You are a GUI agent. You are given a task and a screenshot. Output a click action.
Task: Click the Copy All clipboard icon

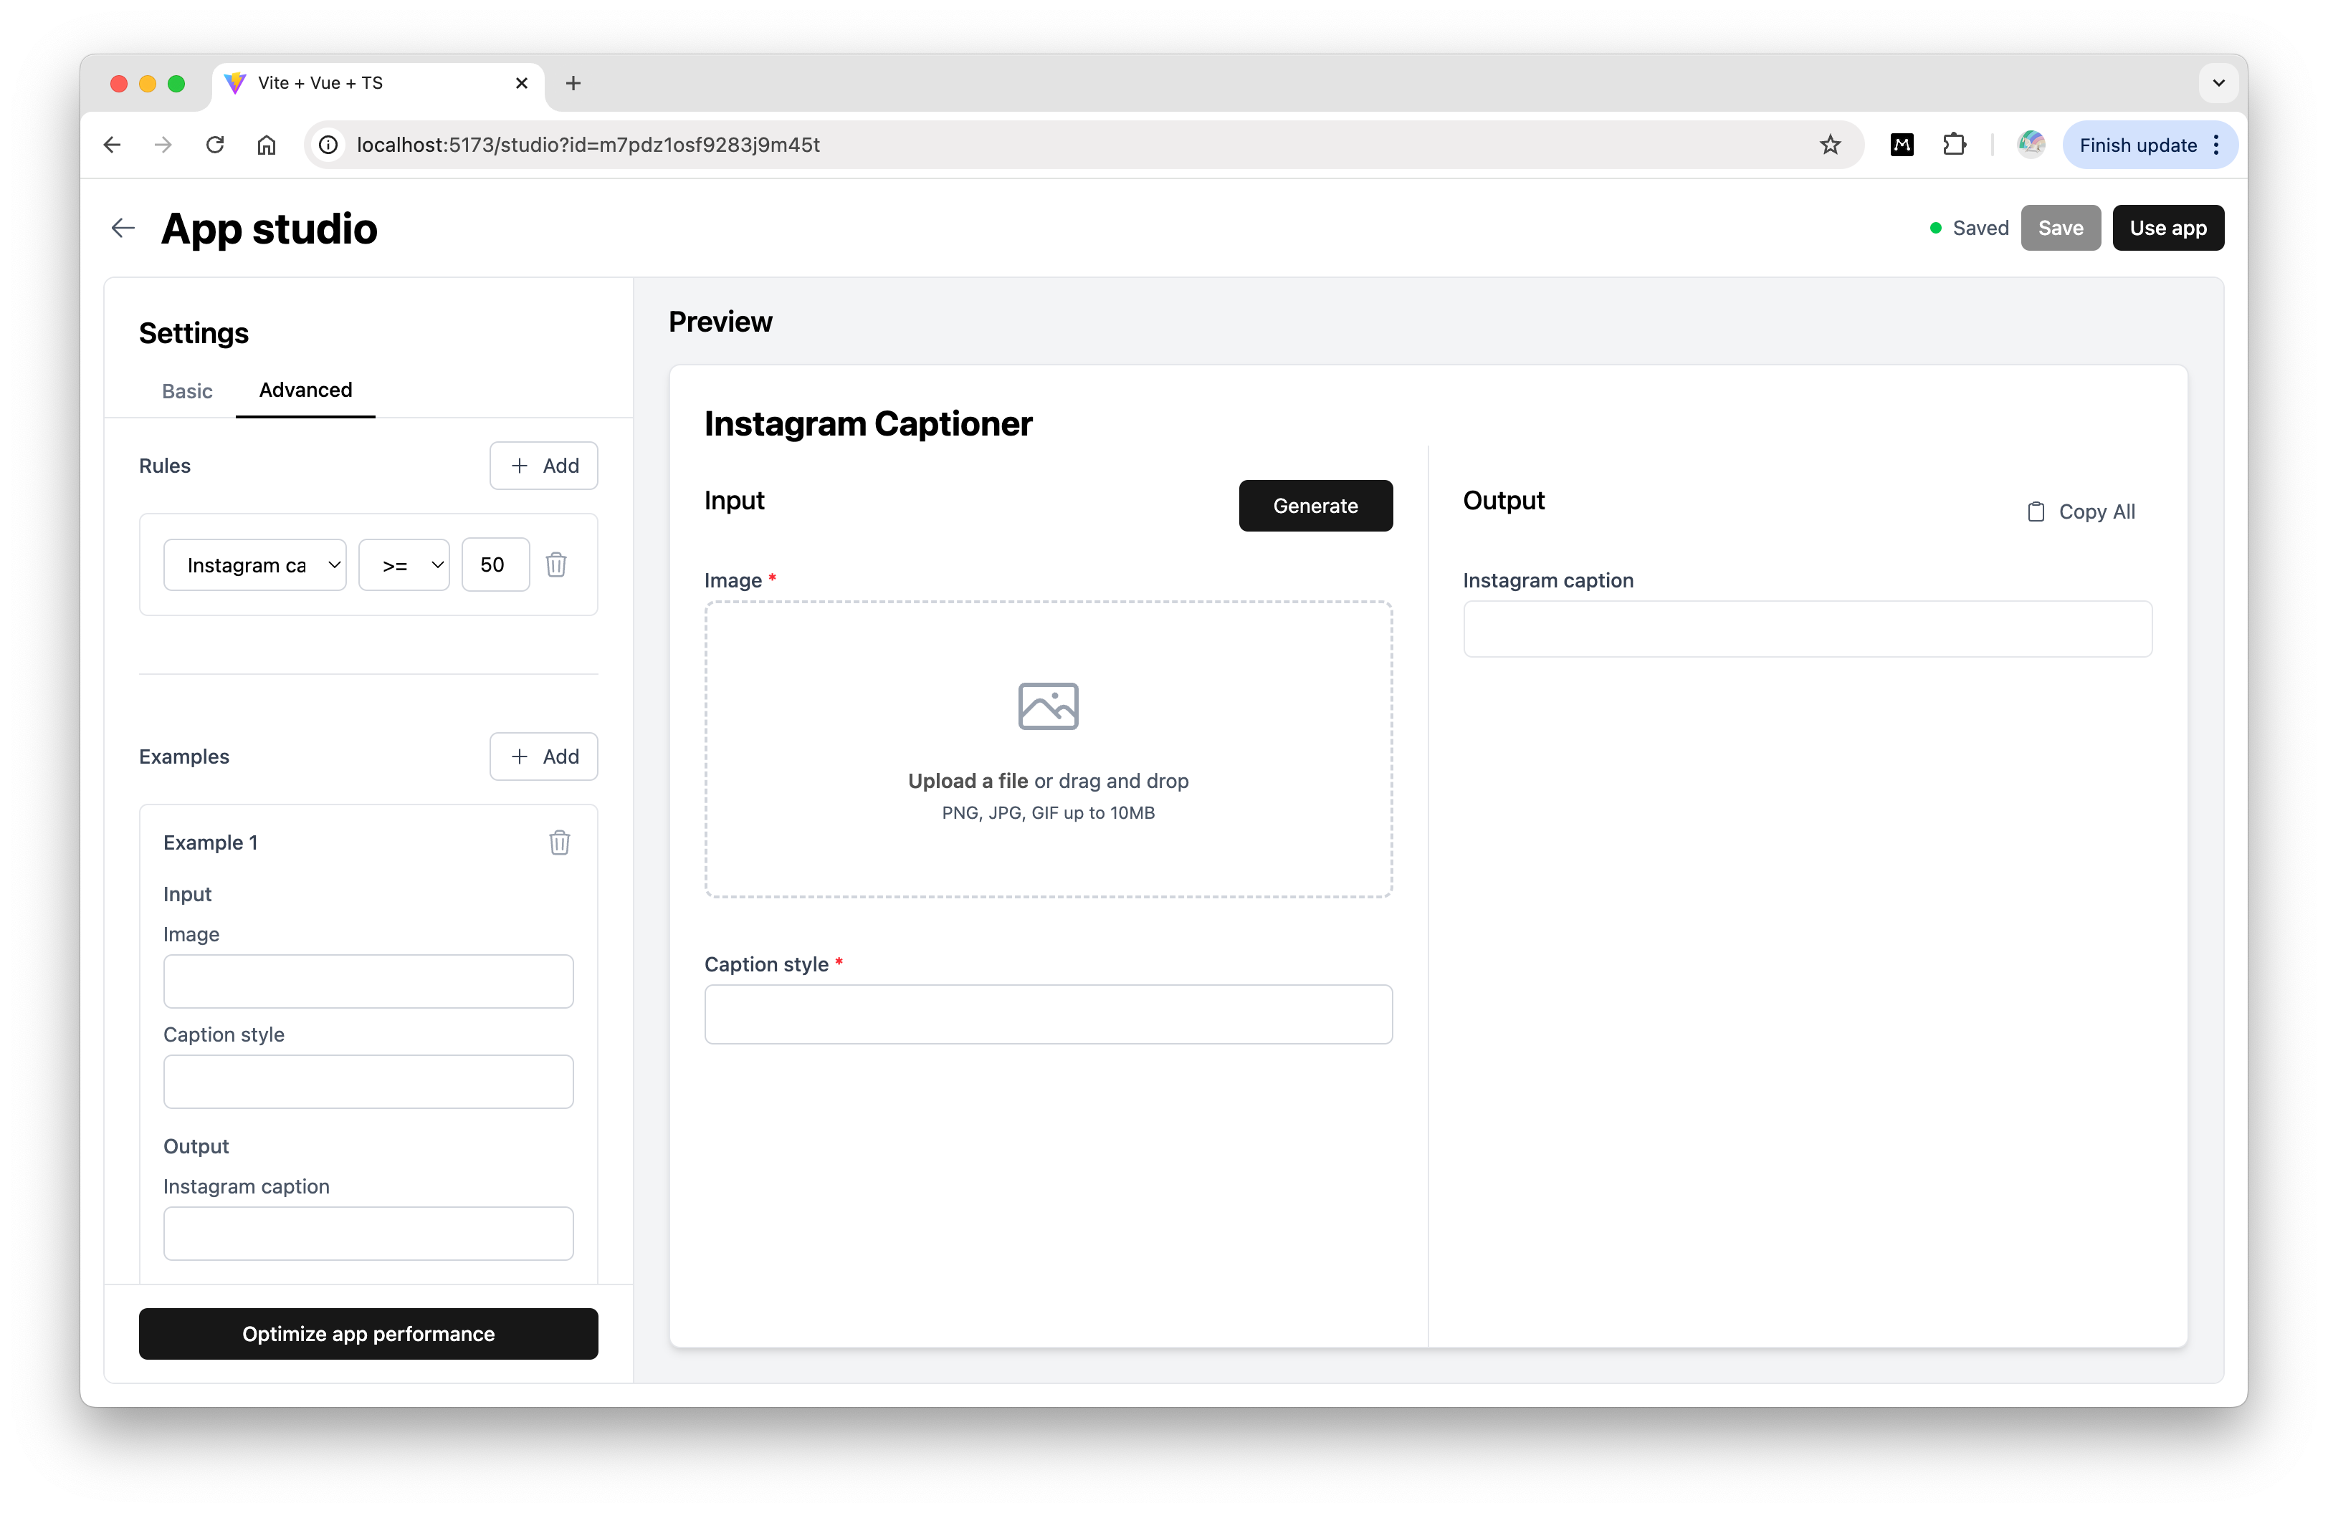[x=2036, y=511]
